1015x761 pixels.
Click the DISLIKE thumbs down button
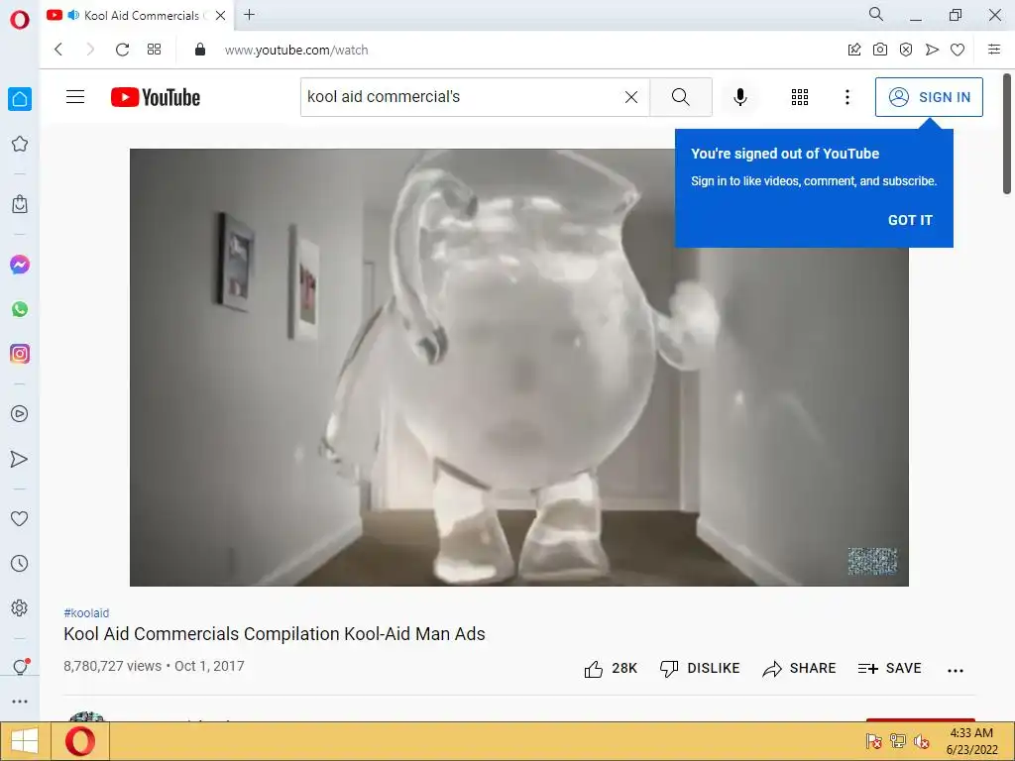700,669
